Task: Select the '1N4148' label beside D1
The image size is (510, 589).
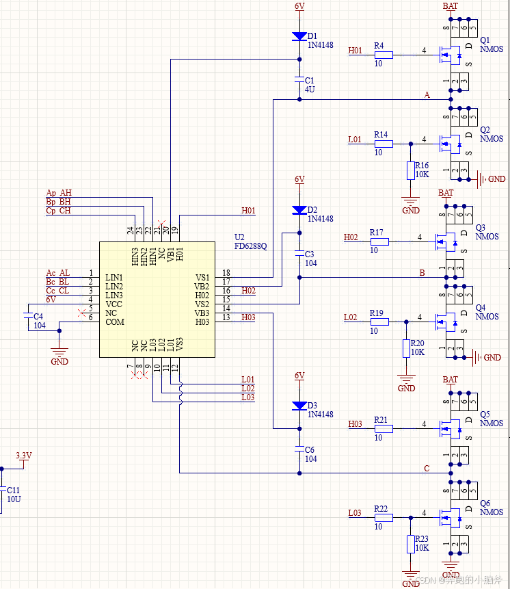Action: (321, 45)
